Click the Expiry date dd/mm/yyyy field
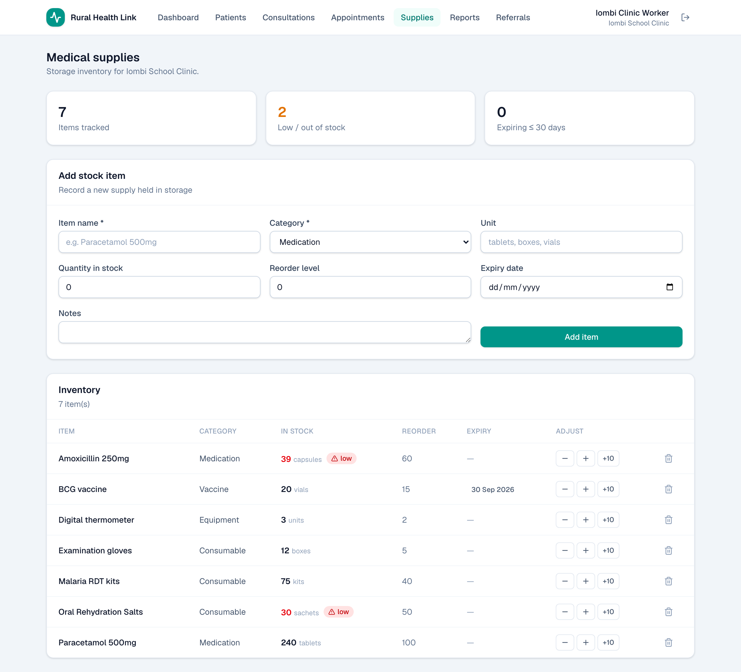Viewport: 741px width, 672px height. pos(582,287)
